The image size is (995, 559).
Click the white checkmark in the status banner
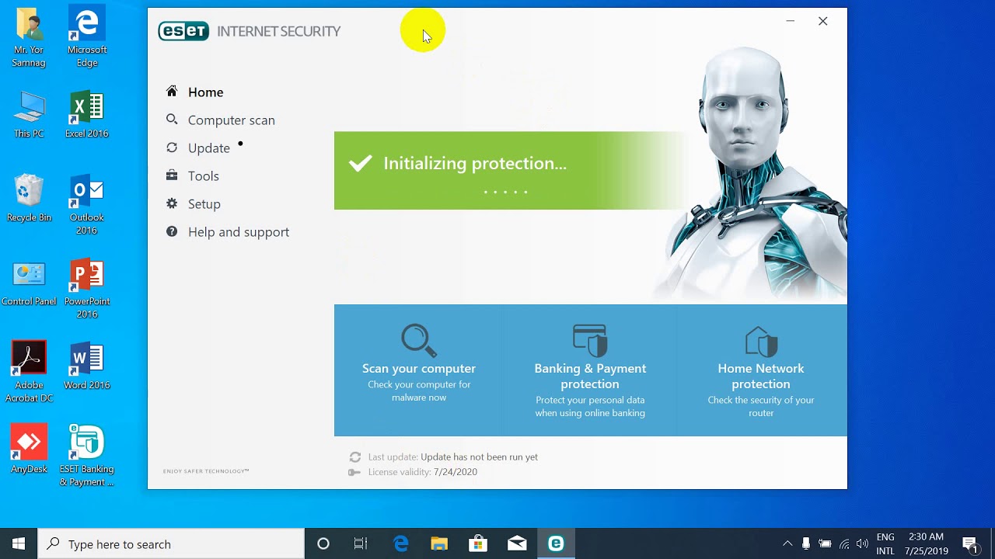360,163
